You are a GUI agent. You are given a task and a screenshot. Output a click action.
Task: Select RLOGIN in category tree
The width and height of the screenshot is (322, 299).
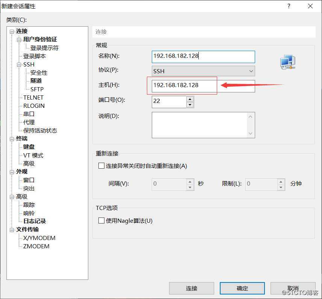pos(34,106)
